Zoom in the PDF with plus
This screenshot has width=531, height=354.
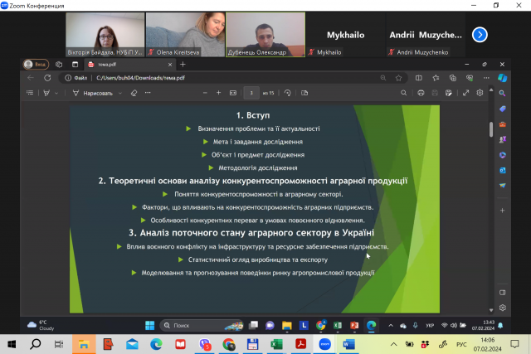pyautogui.click(x=218, y=93)
